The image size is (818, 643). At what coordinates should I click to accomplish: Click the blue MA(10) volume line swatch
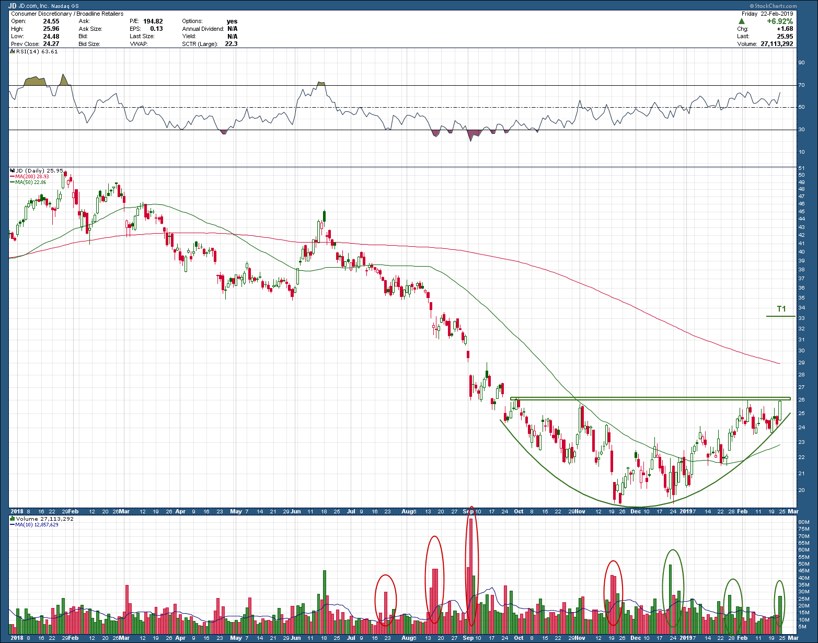coord(12,524)
